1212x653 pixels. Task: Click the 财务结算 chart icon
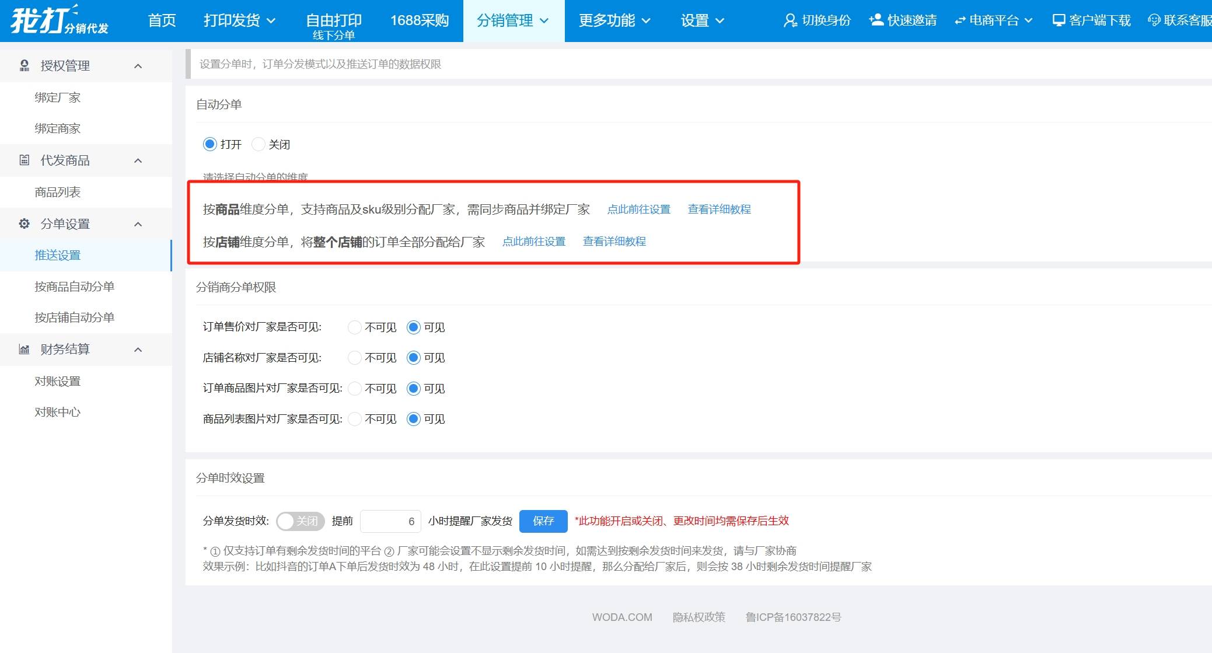click(24, 349)
